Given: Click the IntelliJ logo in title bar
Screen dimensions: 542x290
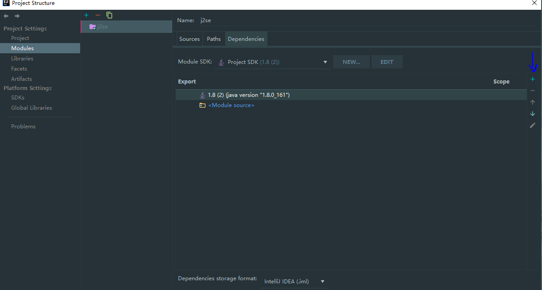Looking at the screenshot, I should tap(6, 3).
